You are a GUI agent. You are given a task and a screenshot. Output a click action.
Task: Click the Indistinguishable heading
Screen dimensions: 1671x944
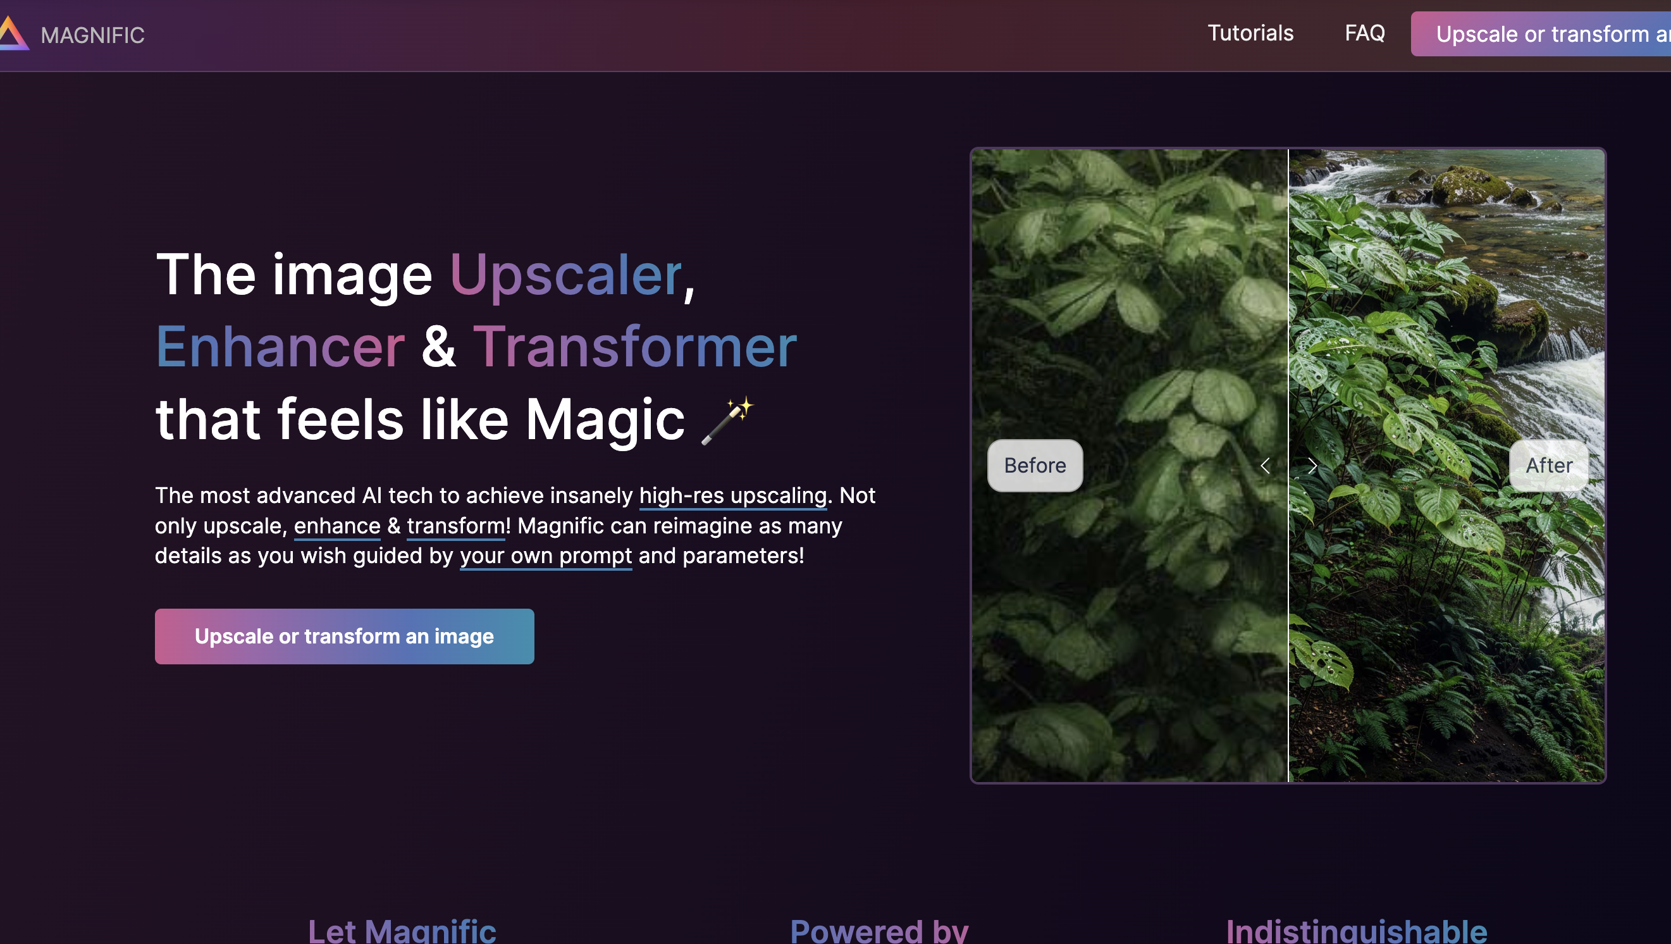1357,931
